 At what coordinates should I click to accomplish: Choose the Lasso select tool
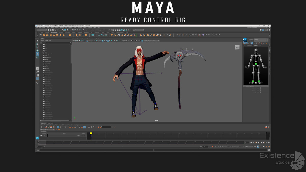(x=37, y=44)
